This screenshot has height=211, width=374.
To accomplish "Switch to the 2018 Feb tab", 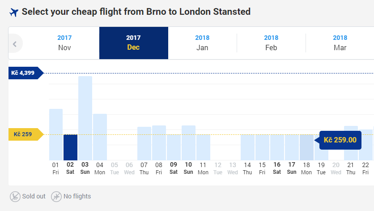I will point(271,43).
